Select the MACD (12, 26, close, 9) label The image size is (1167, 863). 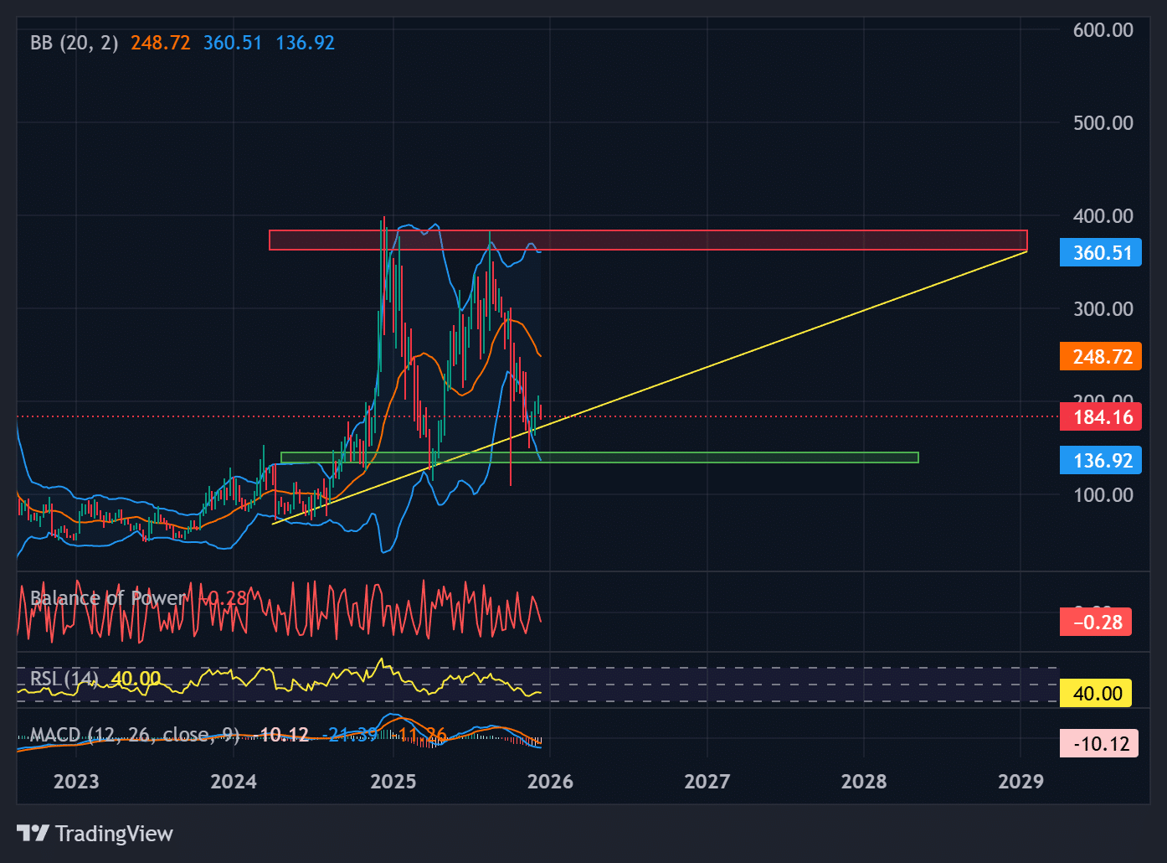coord(134,734)
